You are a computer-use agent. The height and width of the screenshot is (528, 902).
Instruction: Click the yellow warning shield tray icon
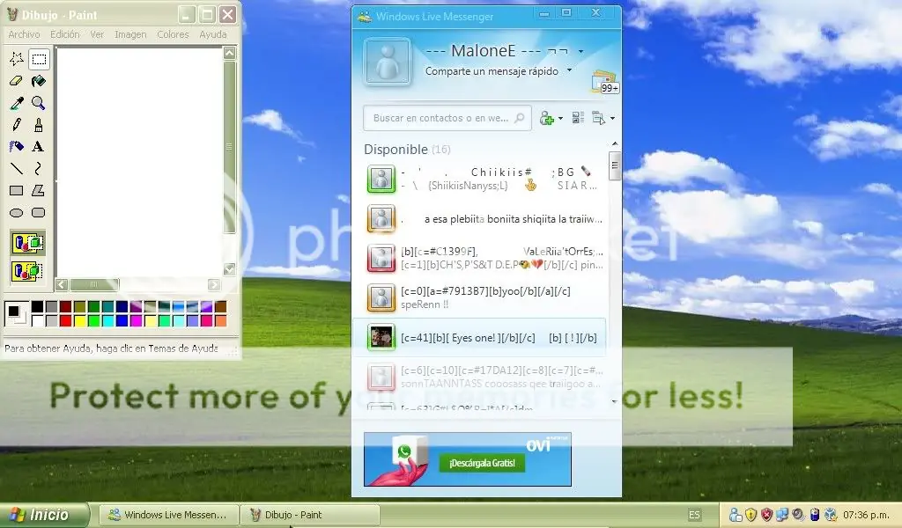tap(750, 515)
